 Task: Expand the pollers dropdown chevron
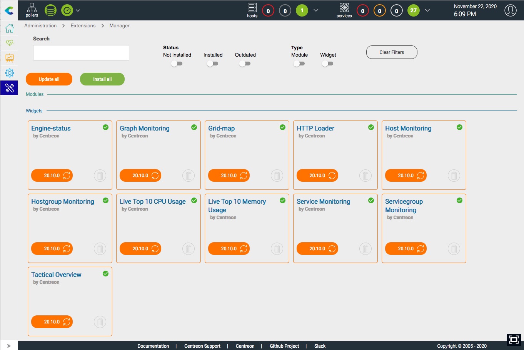[78, 10]
